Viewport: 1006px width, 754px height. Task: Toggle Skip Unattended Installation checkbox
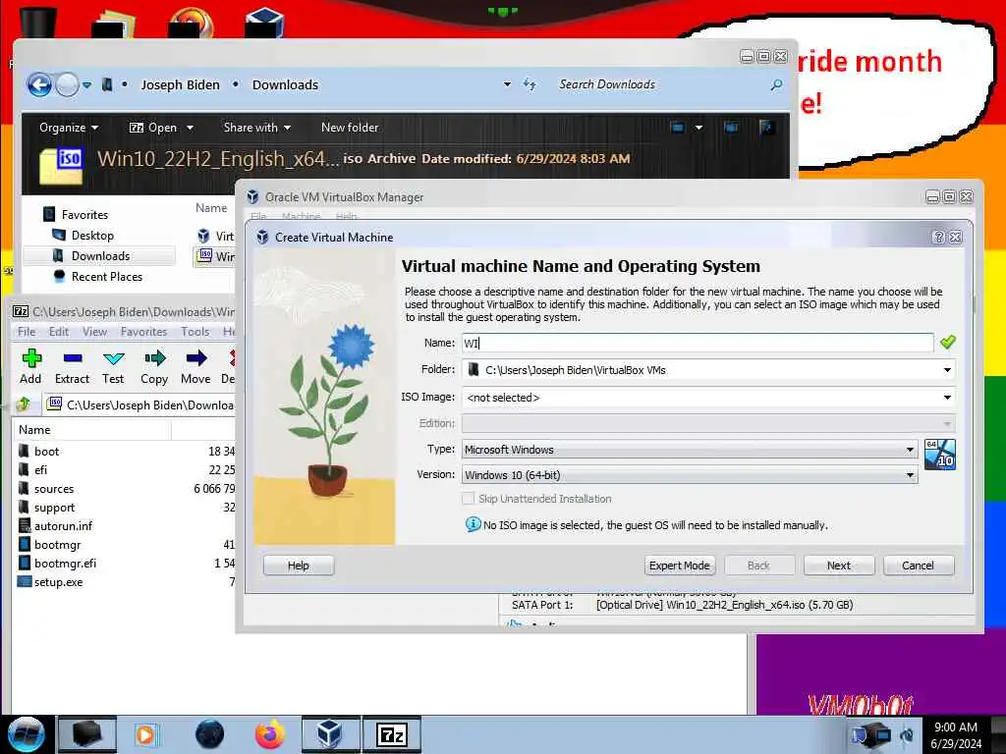click(x=469, y=498)
